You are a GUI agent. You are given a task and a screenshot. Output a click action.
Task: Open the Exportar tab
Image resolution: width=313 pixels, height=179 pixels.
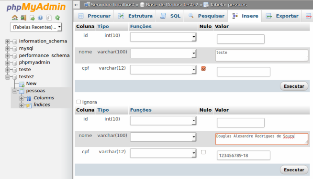tap(282, 16)
